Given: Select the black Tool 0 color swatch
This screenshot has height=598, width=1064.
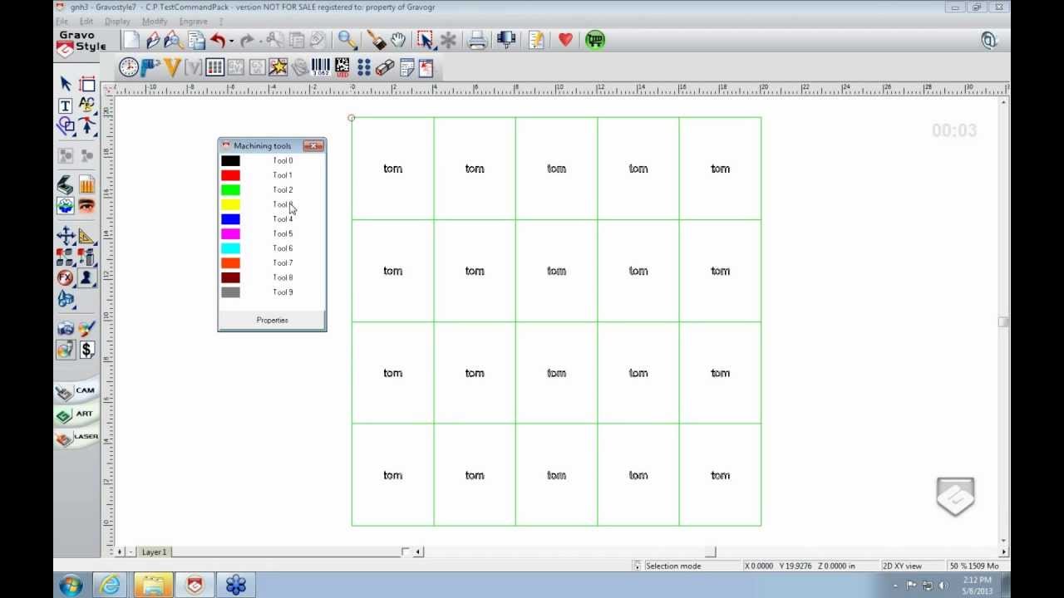Looking at the screenshot, I should 230,161.
